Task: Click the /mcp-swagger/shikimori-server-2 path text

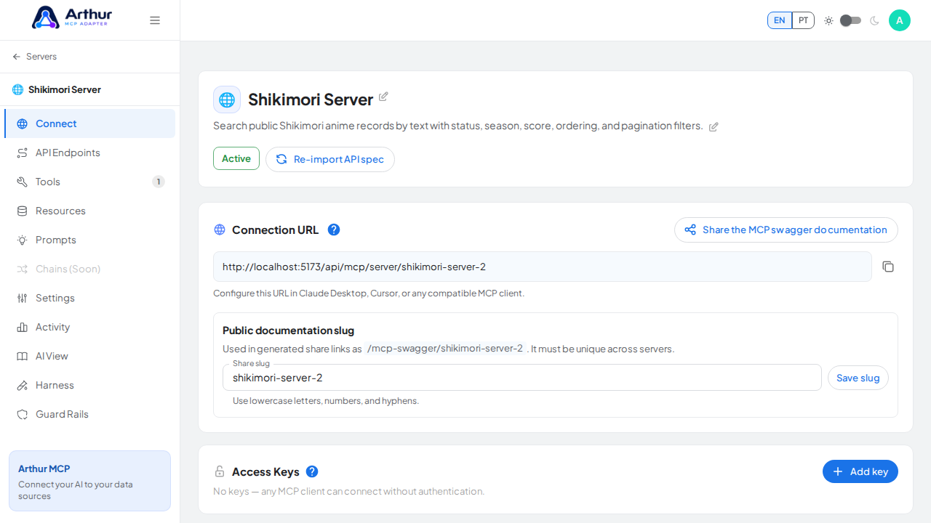Action: click(x=445, y=349)
